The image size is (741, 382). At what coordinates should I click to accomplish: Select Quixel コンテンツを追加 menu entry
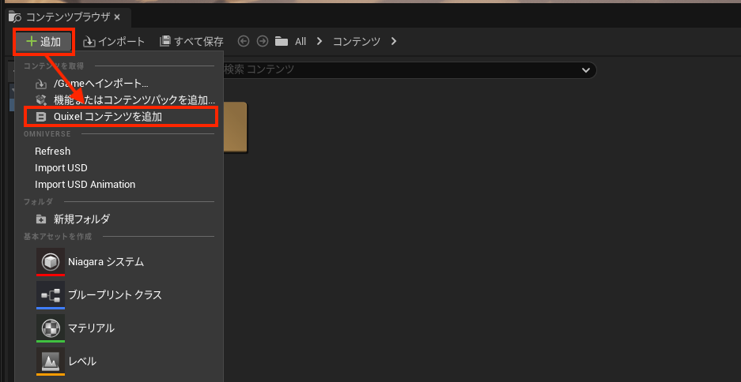click(x=120, y=117)
